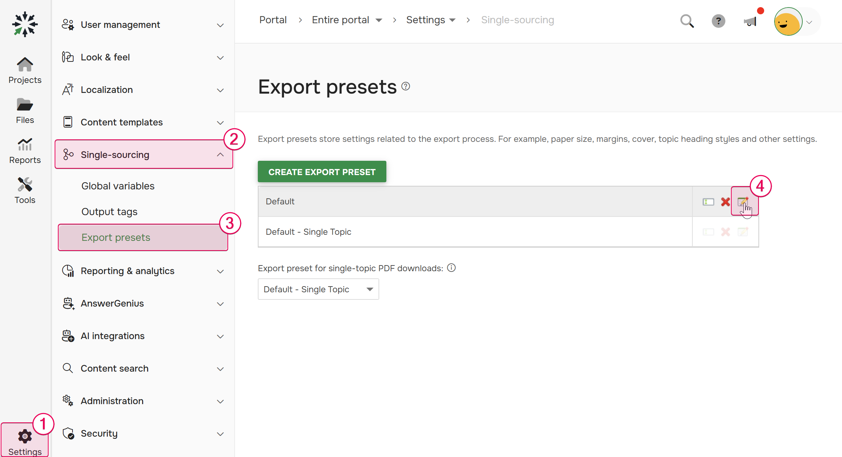Image resolution: width=842 pixels, height=457 pixels.
Task: Select the Default preset row name
Action: click(x=280, y=202)
